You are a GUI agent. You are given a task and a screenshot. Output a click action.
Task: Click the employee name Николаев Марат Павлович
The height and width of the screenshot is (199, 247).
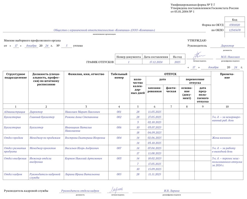[82, 112]
